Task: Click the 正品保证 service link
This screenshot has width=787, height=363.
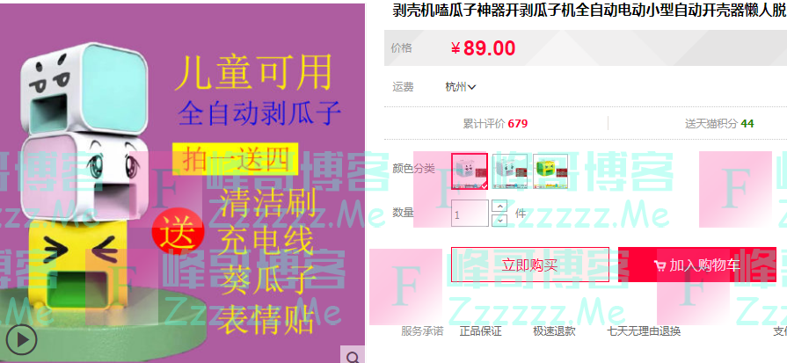Action: click(480, 331)
